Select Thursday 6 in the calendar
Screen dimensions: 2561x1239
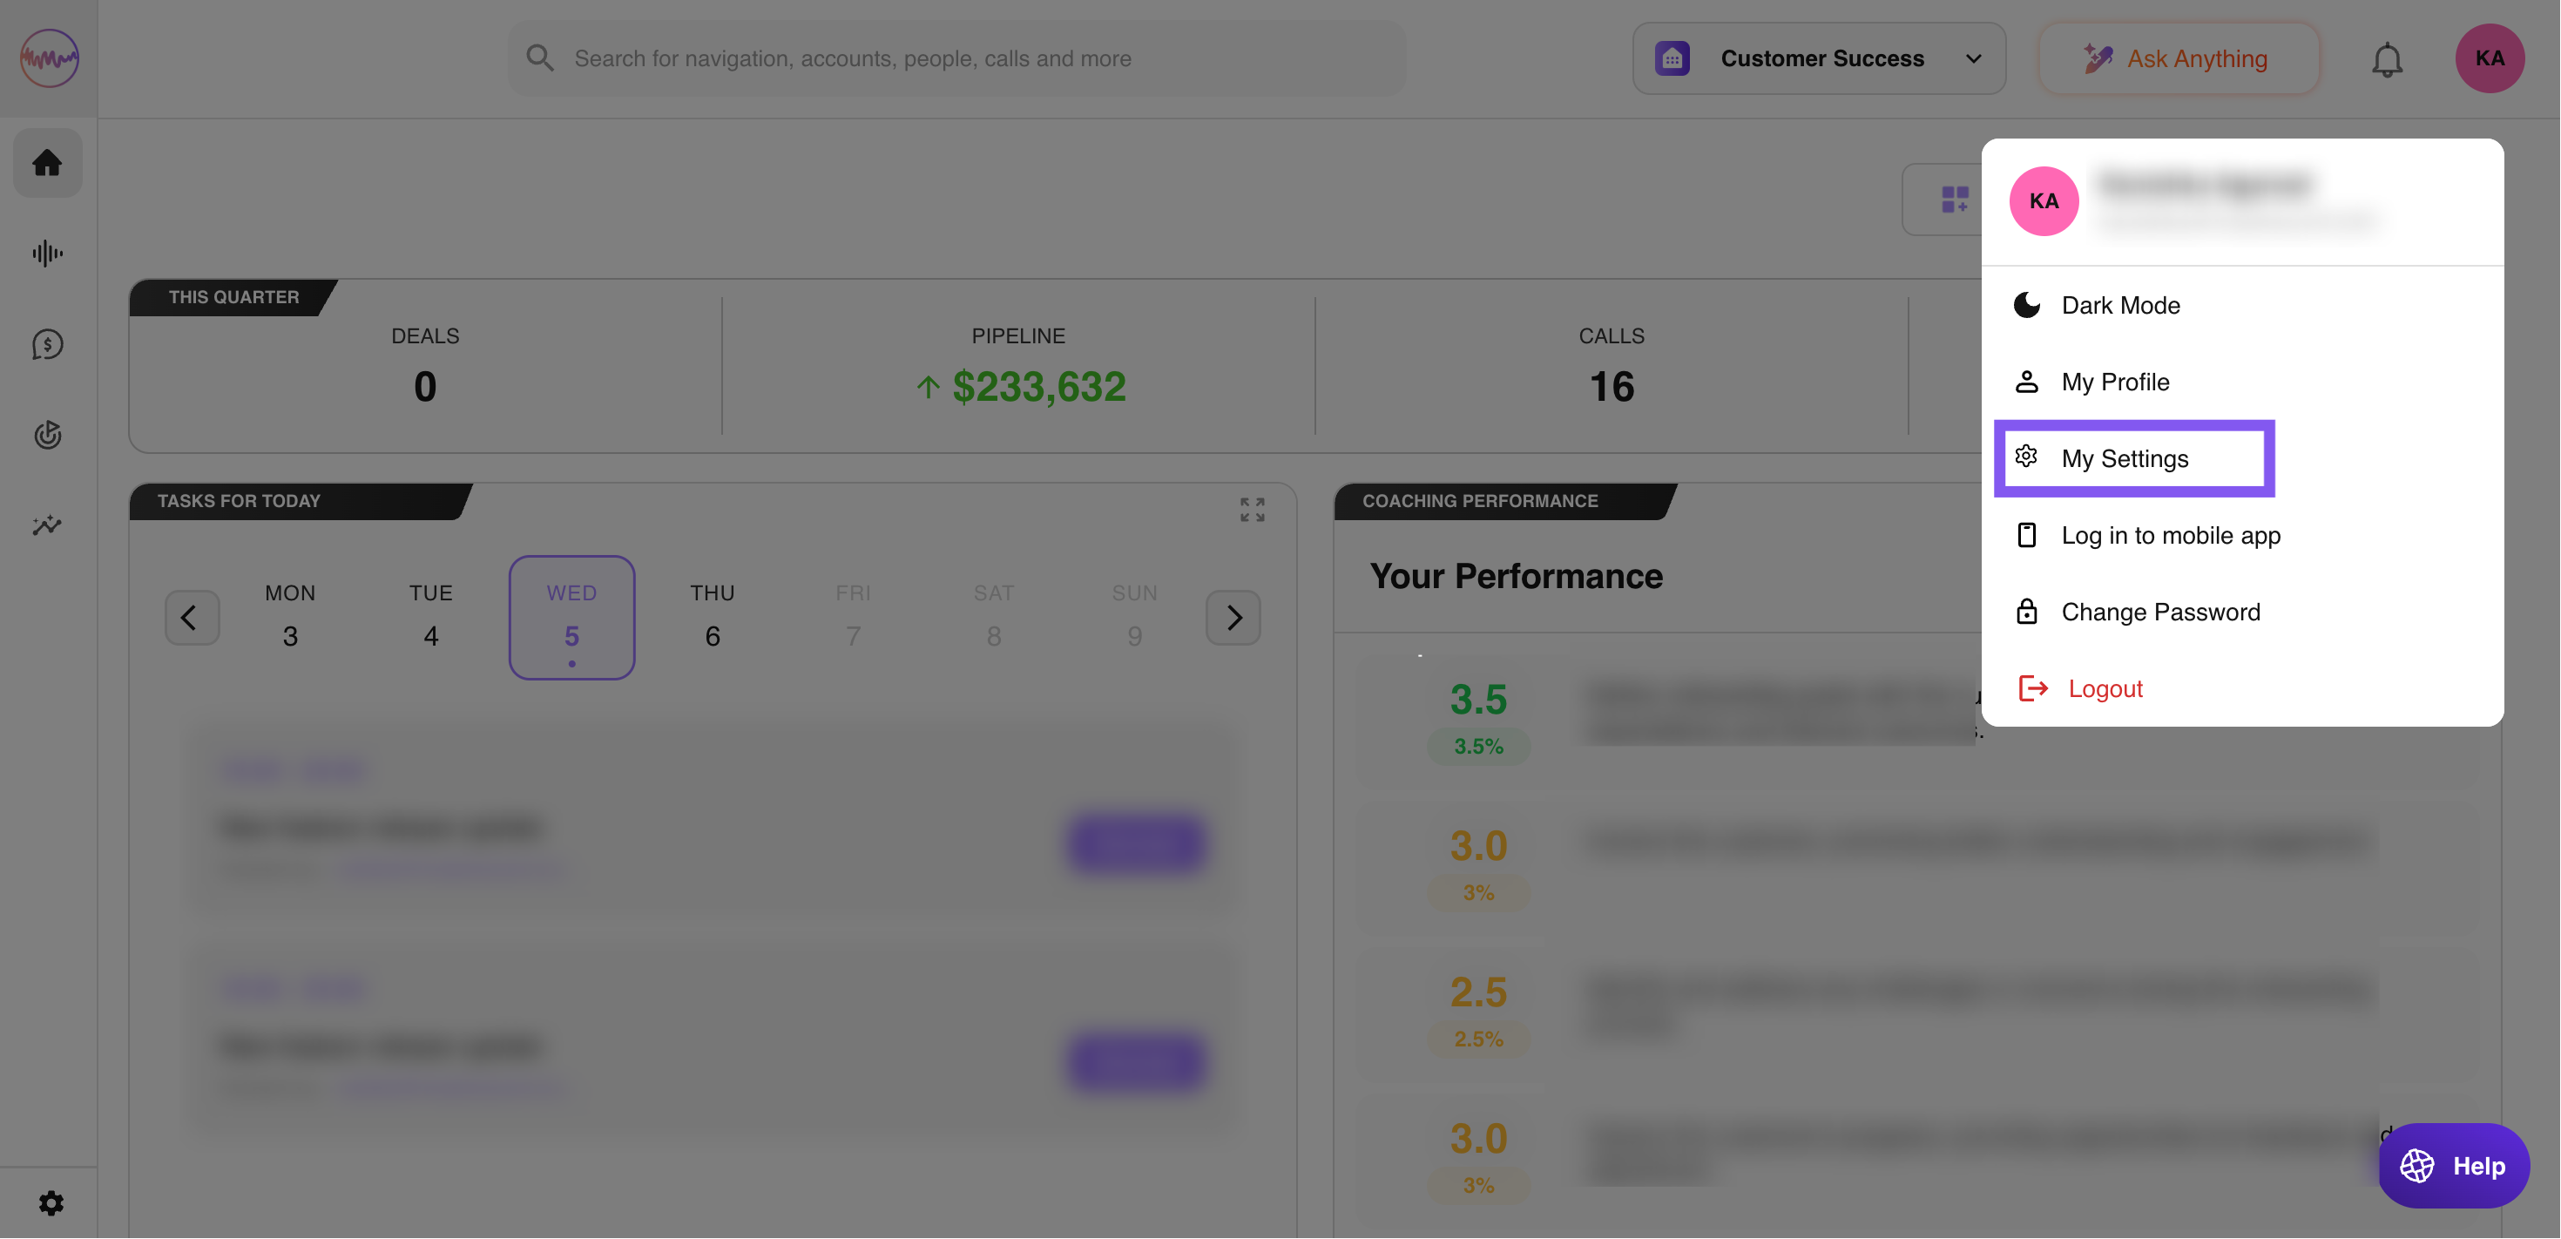pos(712,617)
